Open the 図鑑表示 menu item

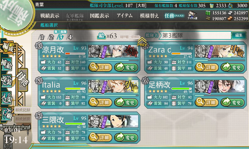click(100, 16)
